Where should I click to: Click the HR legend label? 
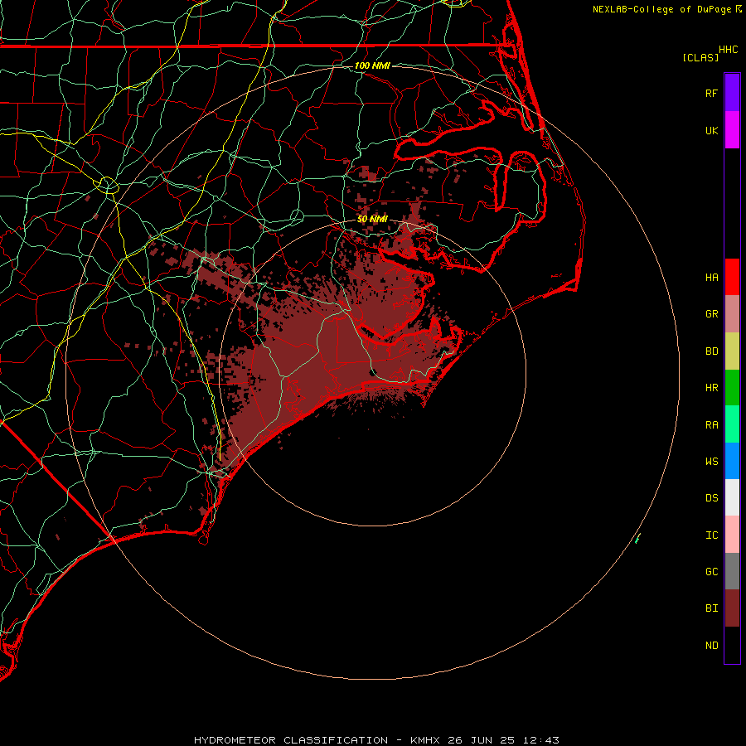711,388
